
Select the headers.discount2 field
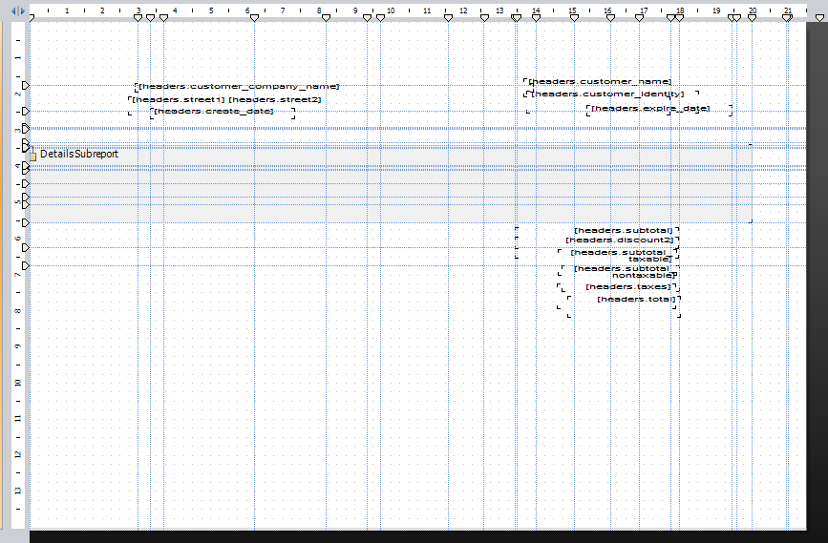click(x=620, y=240)
